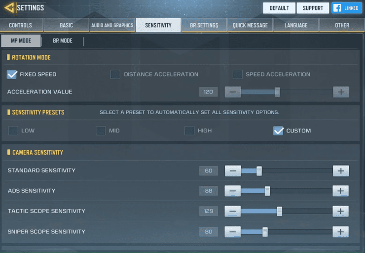Toggle the Fixed Speed checkbox

[x=12, y=75]
